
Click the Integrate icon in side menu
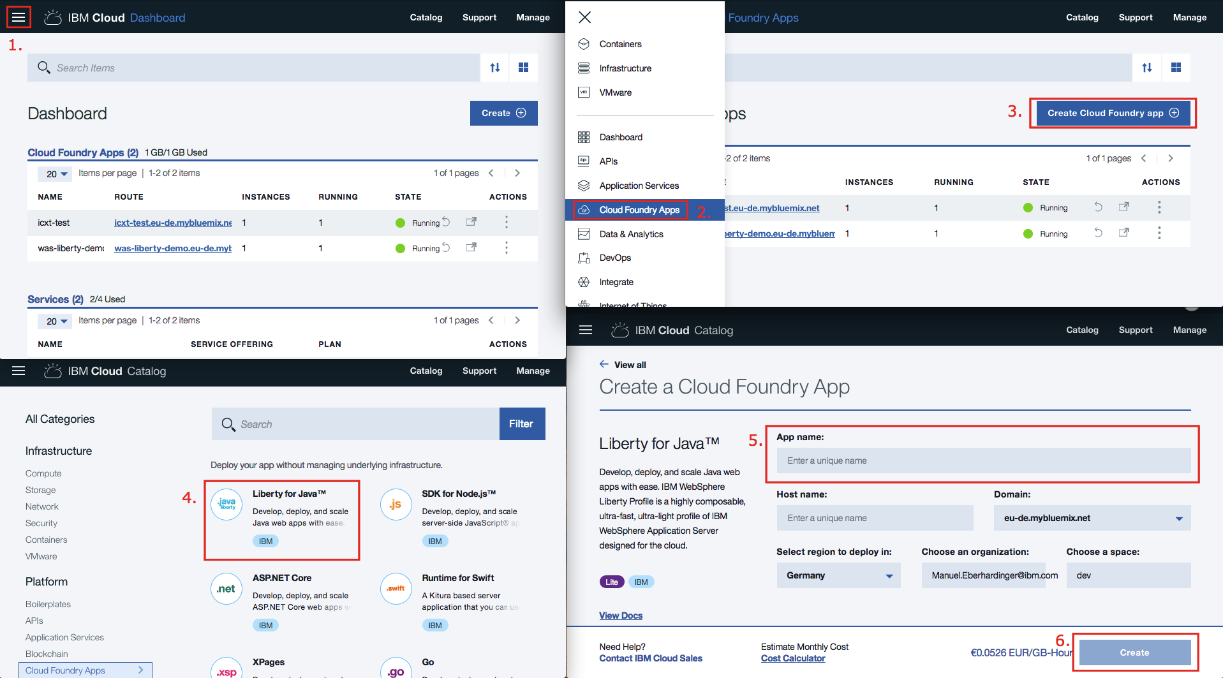[x=584, y=282]
